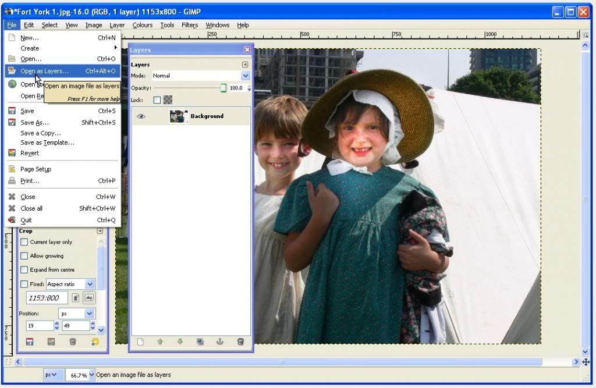Open the Layer menu
This screenshot has width=596, height=388.
point(116,25)
